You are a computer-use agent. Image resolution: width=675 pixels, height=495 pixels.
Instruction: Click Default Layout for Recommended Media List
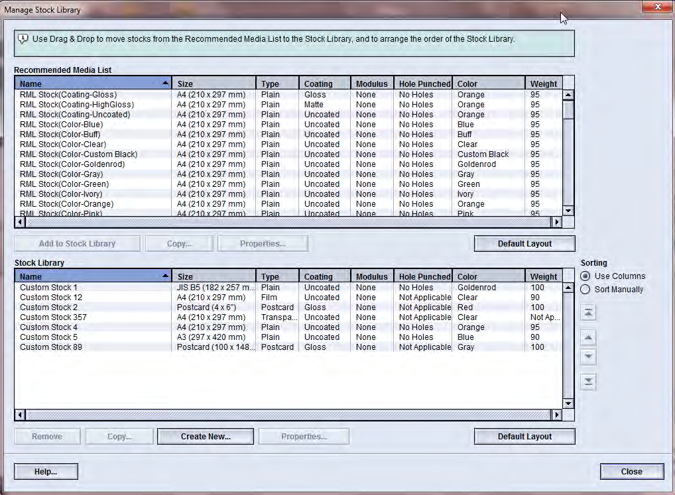[524, 243]
